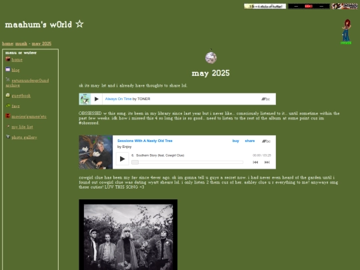Image resolution: width=360 pixels, height=270 pixels.
Task: Click Bandcamp logo in the TONER player
Action: 266,99
